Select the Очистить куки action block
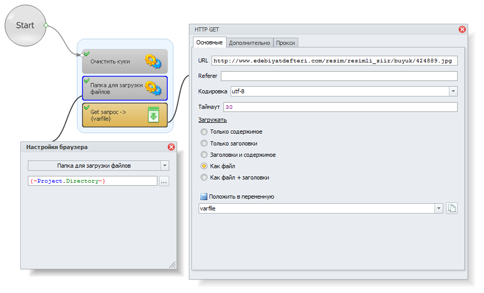 (125, 61)
